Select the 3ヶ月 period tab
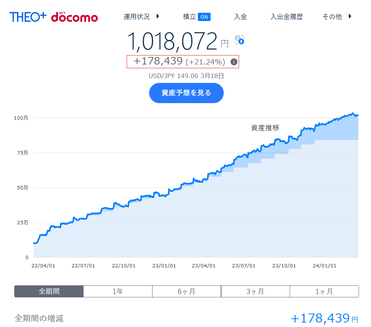 (x=255, y=291)
